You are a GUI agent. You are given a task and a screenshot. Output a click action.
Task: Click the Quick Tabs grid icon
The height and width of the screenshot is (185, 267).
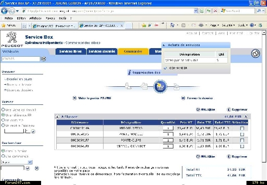click(25, 26)
